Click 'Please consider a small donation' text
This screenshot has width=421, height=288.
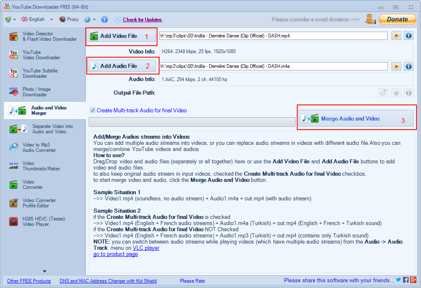(316, 19)
